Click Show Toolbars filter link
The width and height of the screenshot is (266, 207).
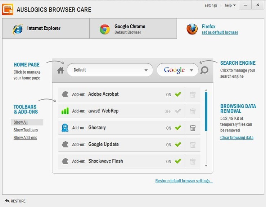(26, 130)
